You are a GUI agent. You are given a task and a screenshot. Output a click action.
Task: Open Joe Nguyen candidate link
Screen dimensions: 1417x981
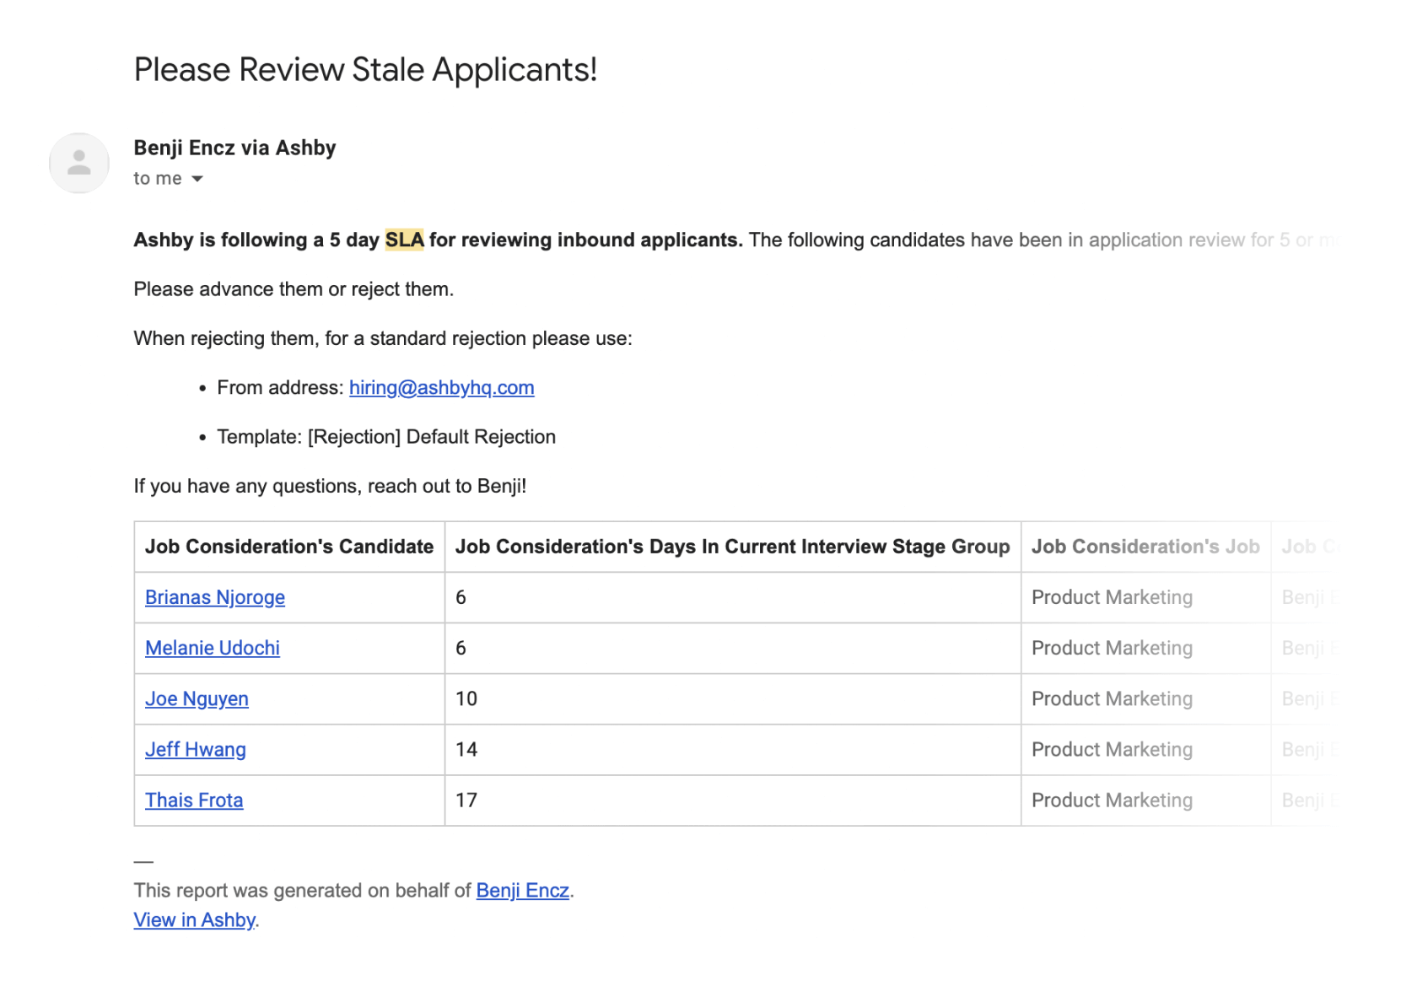pos(197,698)
